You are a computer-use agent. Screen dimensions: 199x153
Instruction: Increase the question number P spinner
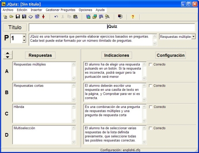[x=24, y=36]
